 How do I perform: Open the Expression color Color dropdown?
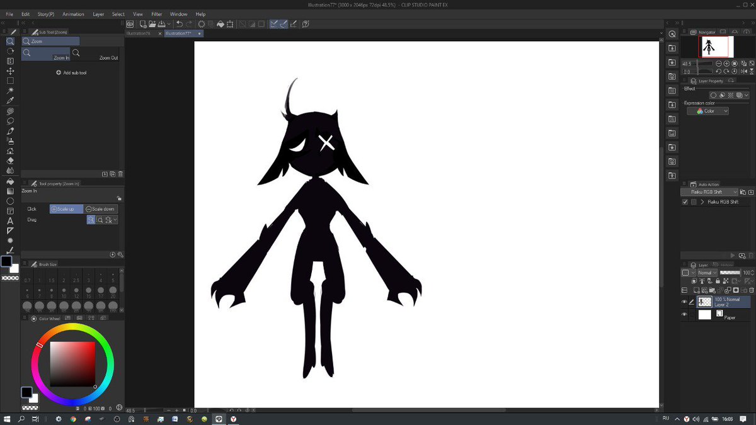(x=708, y=111)
